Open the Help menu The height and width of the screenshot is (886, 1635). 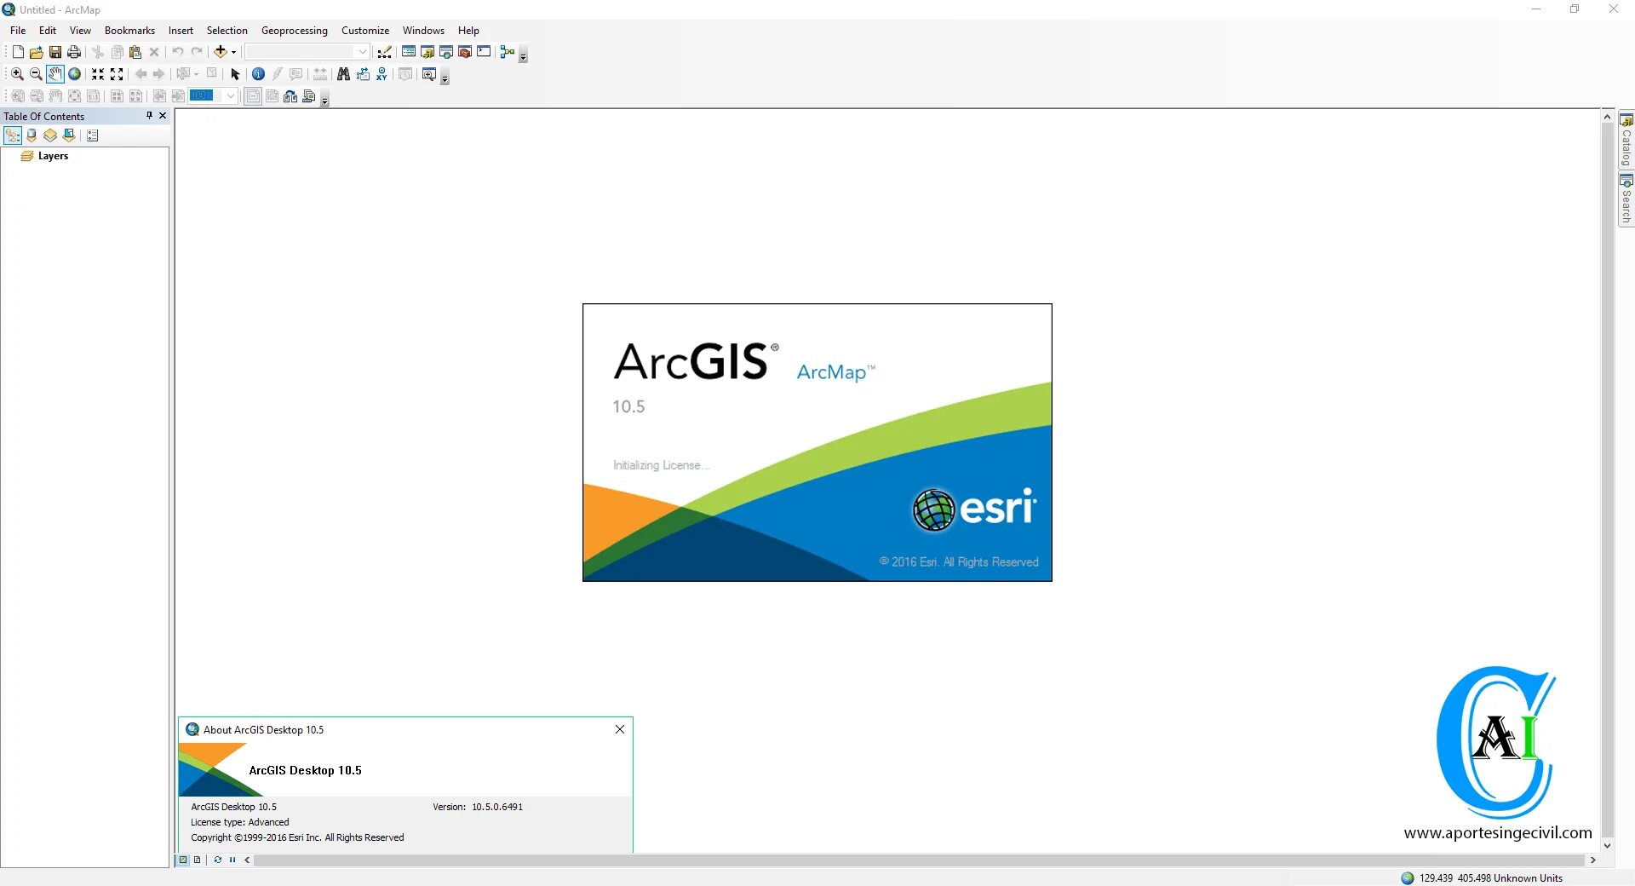click(468, 31)
